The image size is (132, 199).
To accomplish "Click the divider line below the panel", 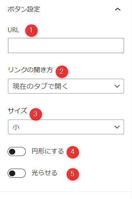I will [x=66, y=191].
